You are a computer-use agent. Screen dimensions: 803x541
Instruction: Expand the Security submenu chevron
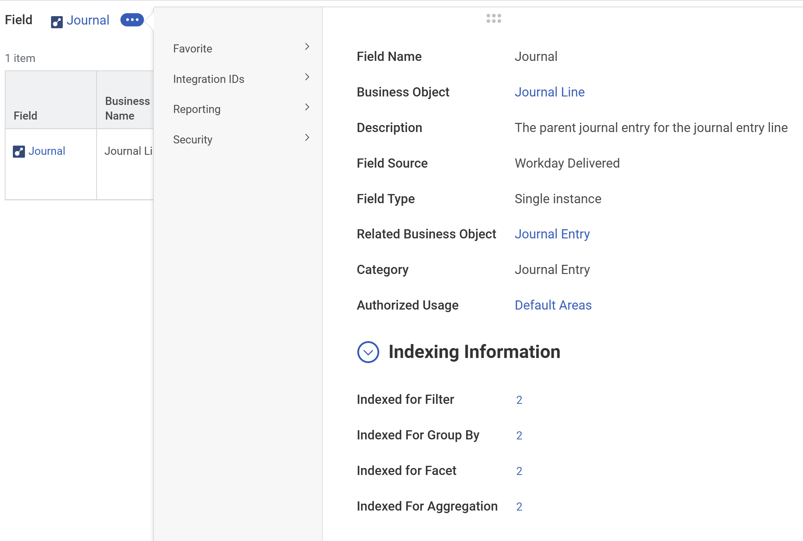tap(307, 138)
